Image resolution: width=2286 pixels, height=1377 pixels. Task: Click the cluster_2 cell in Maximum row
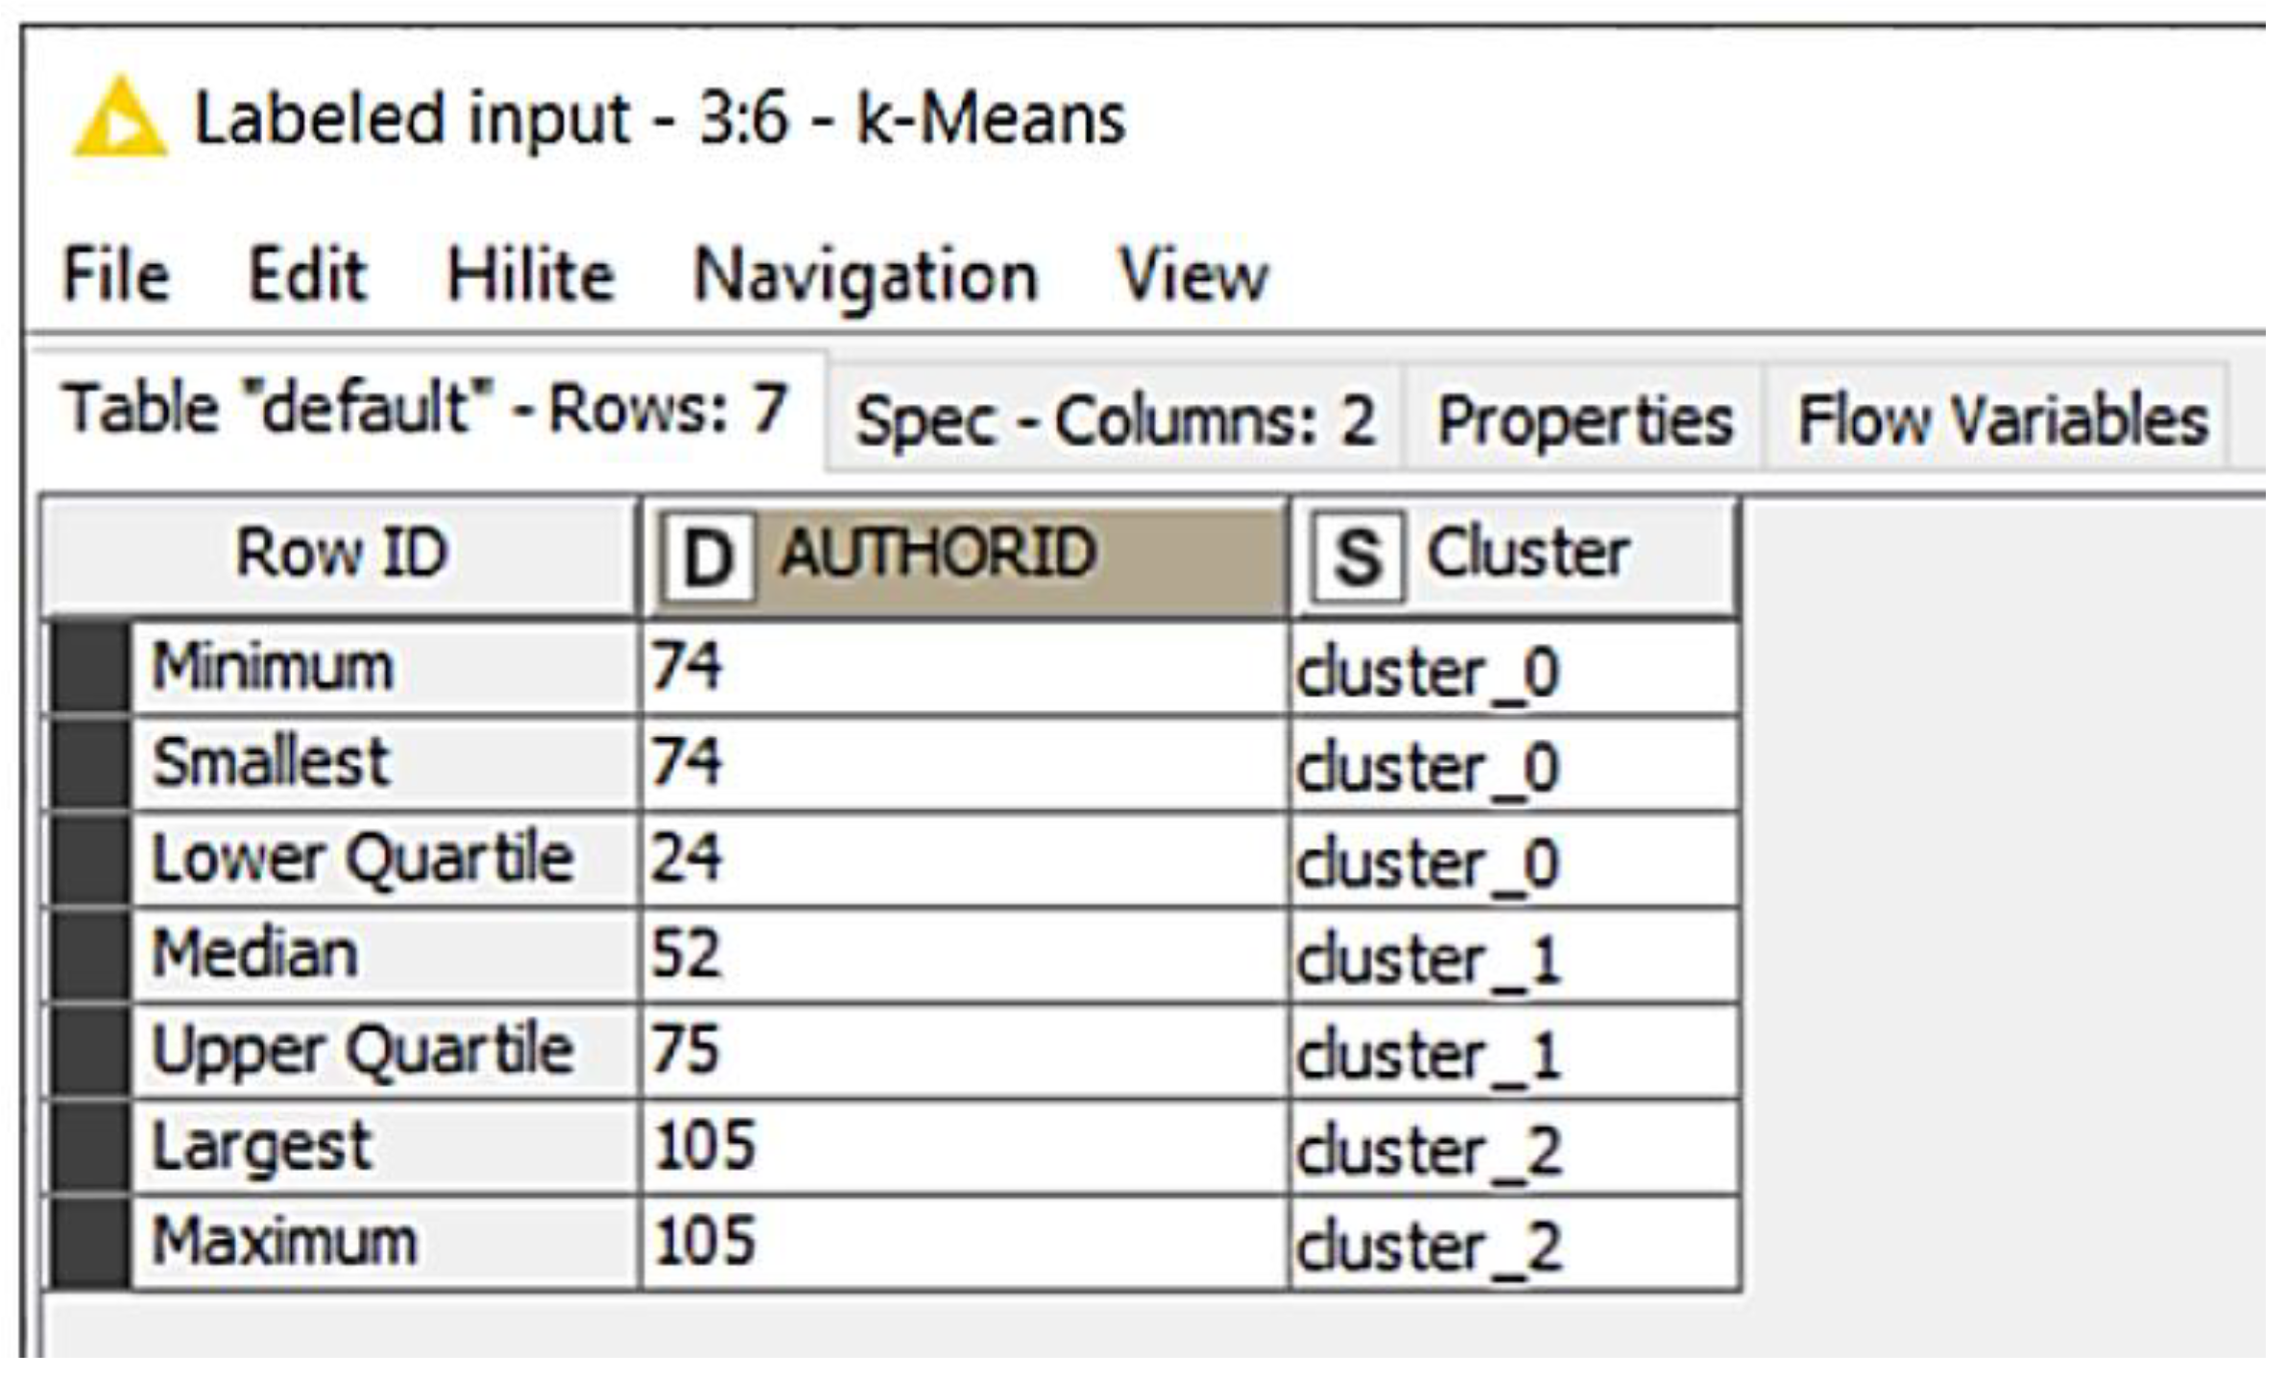tap(1515, 1246)
